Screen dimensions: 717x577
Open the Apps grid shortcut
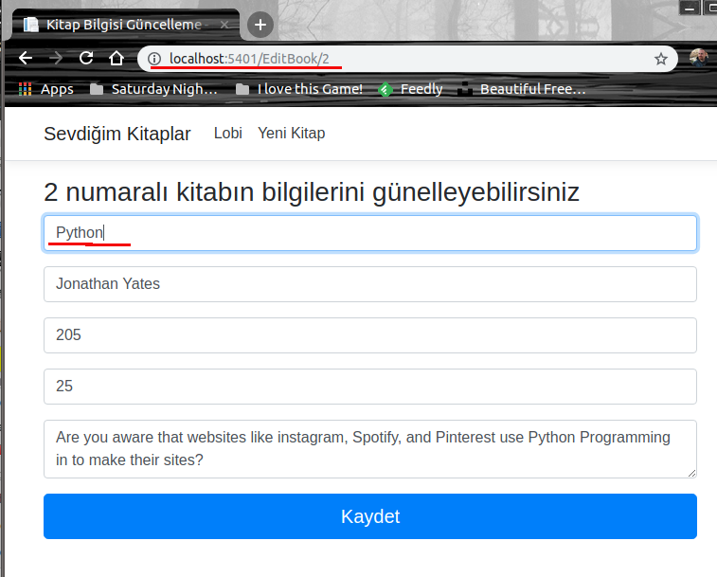45,89
